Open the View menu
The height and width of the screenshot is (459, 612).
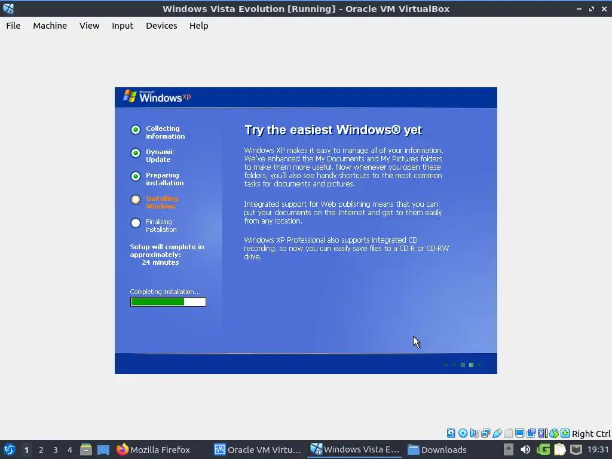[x=90, y=26]
